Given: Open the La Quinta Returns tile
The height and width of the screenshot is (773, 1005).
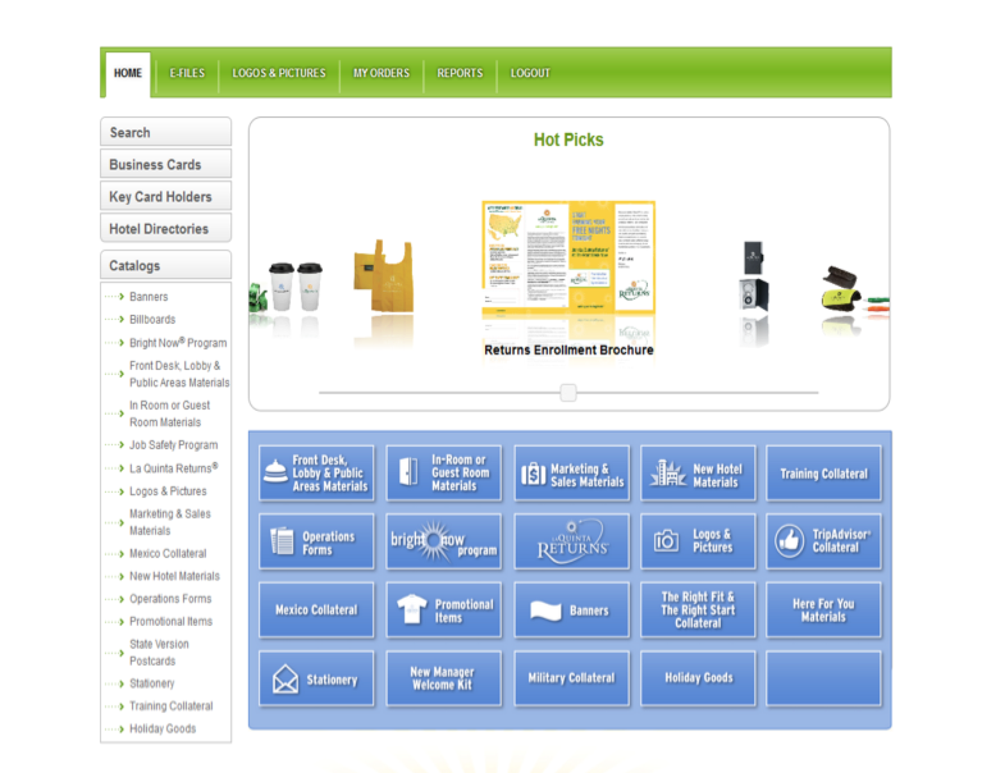Looking at the screenshot, I should coord(572,541).
